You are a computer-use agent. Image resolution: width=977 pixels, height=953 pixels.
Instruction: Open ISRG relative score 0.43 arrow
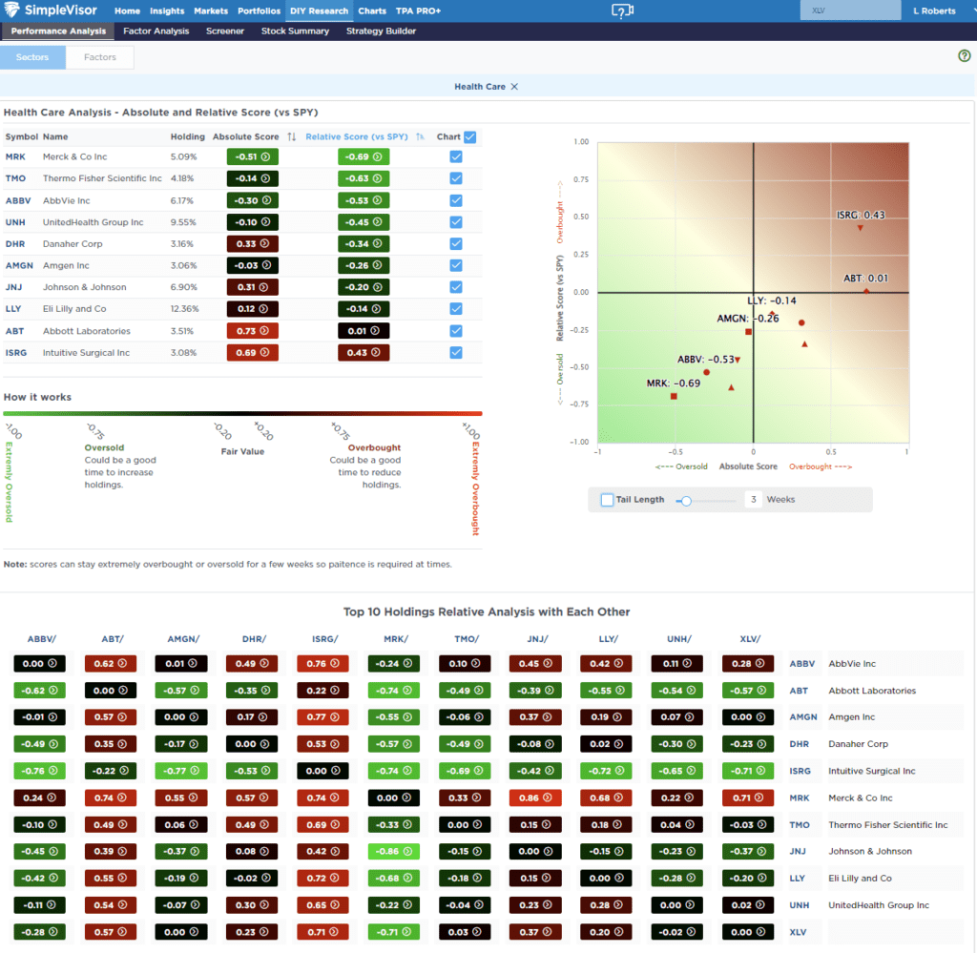click(376, 353)
